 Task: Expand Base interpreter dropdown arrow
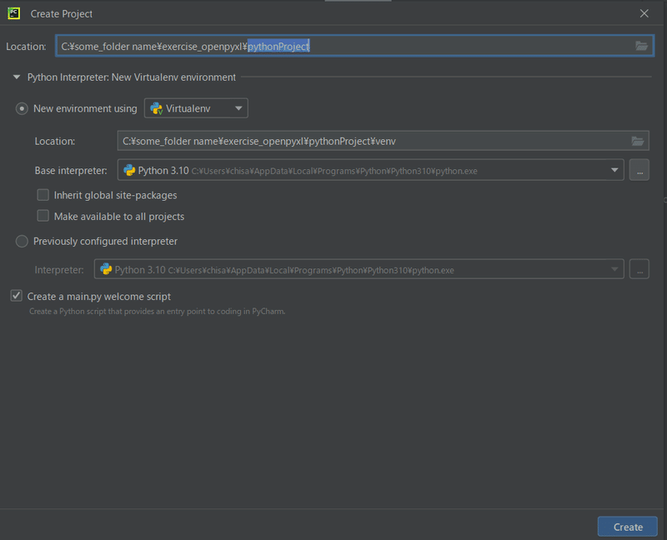pyautogui.click(x=614, y=170)
